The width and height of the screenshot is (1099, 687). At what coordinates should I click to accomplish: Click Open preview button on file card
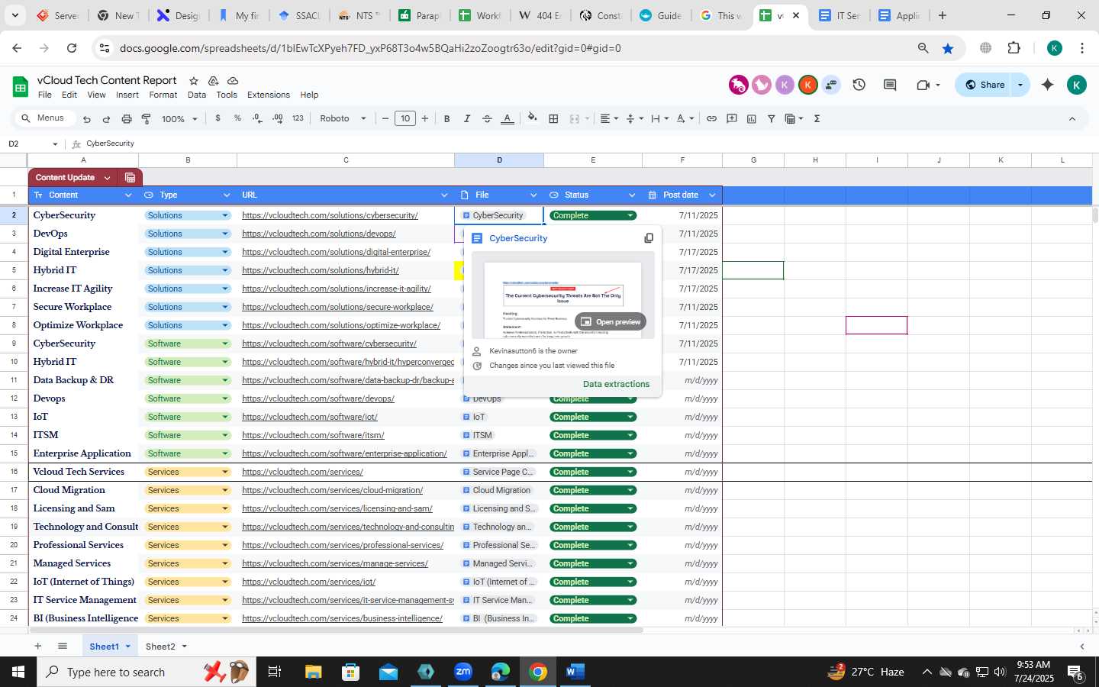click(x=611, y=321)
